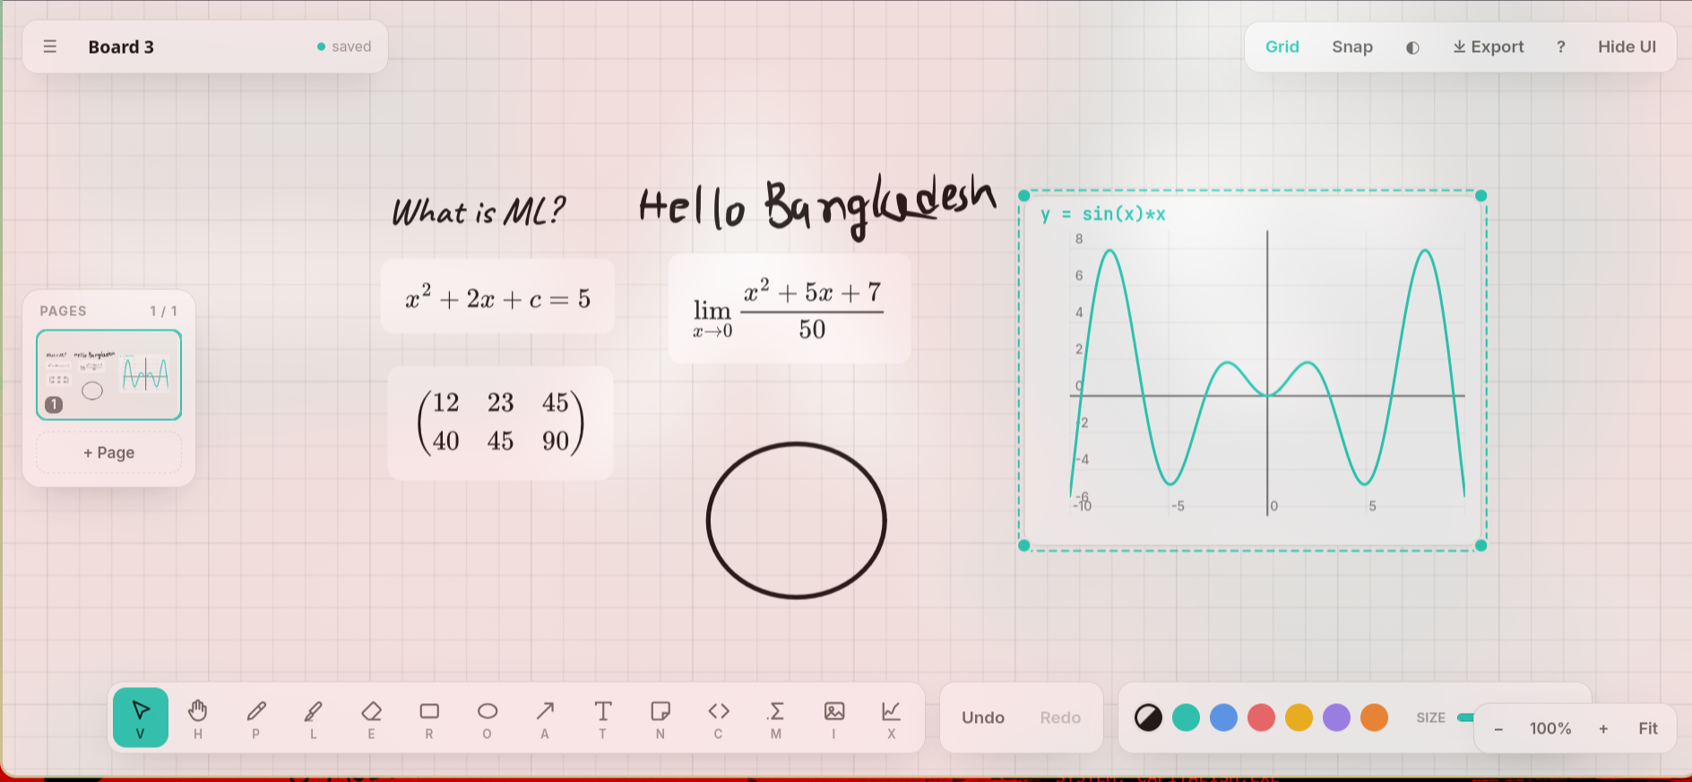Select the Highlighter tool labeled L
This screenshot has height=782, width=1692.
pos(314,718)
